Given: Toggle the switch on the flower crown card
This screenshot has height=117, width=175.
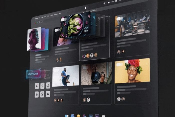Looking at the screenshot, I should tap(120, 64).
